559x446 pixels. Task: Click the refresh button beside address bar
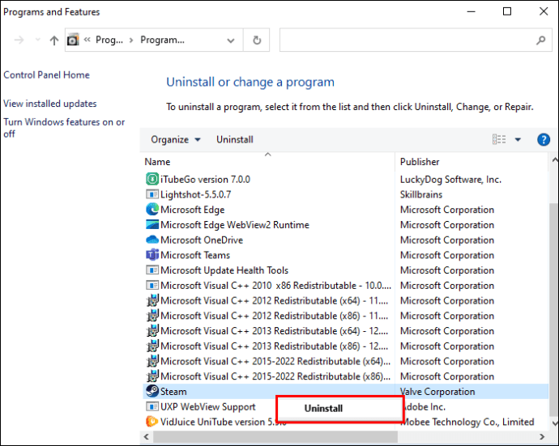tap(257, 40)
